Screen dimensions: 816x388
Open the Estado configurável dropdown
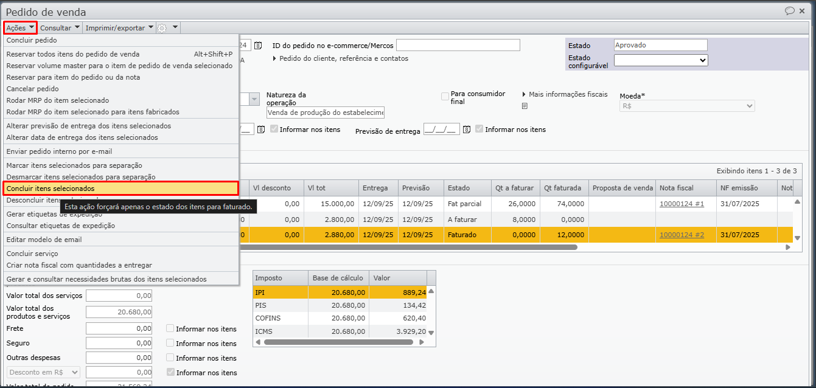660,60
